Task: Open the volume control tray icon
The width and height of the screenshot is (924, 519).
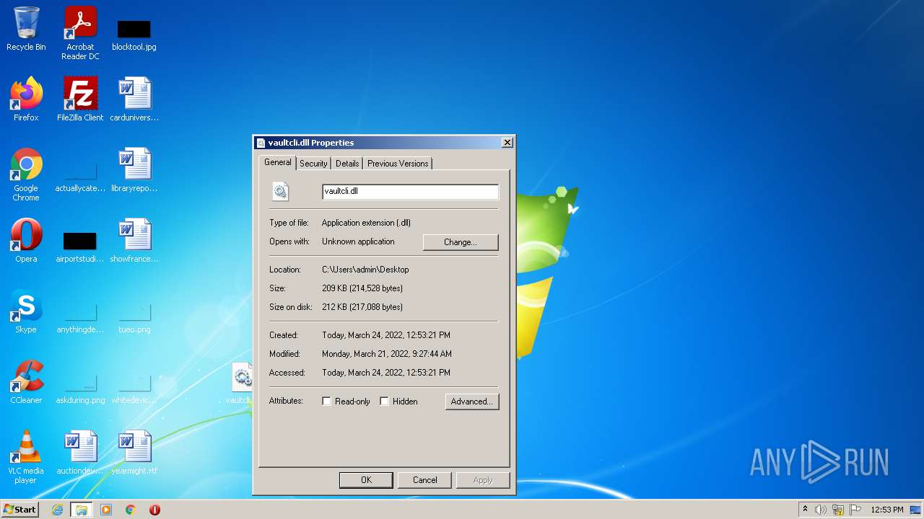Action: pyautogui.click(x=821, y=510)
